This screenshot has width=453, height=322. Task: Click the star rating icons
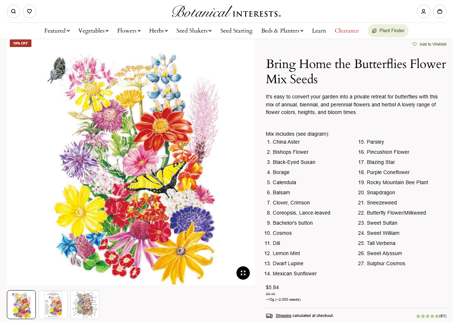point(427,316)
